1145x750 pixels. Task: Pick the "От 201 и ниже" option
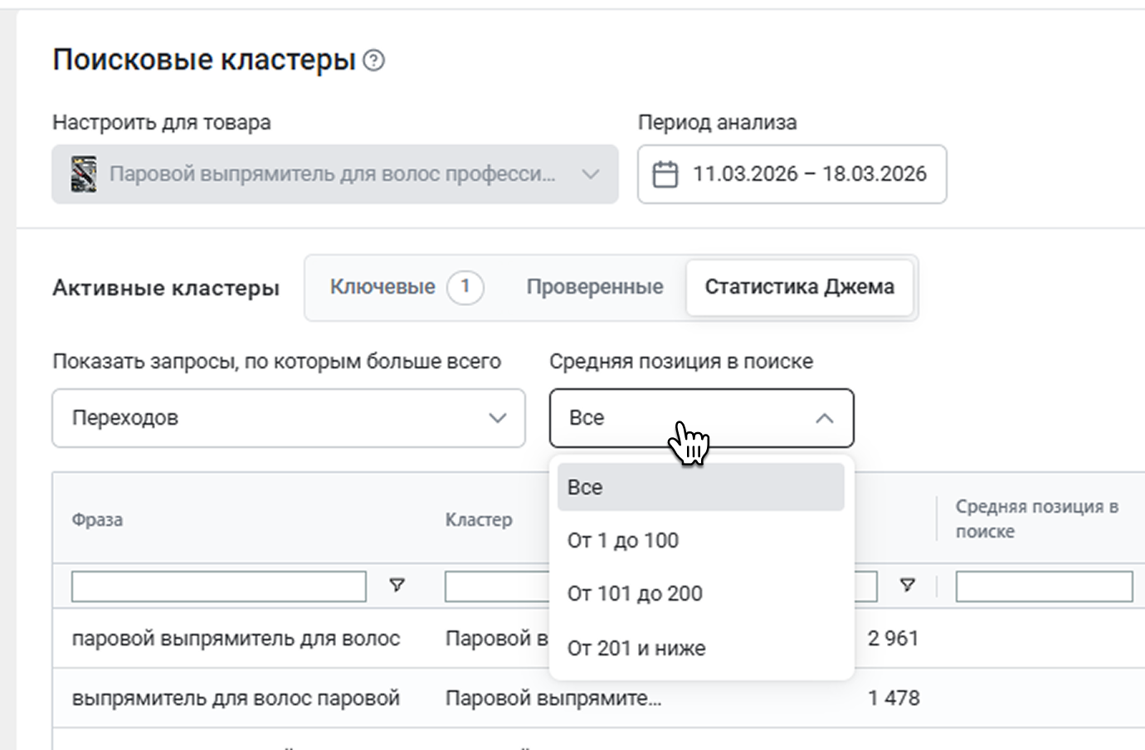tap(636, 648)
